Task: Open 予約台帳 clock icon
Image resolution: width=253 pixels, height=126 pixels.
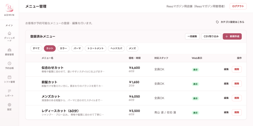Action: click(x=9, y=63)
